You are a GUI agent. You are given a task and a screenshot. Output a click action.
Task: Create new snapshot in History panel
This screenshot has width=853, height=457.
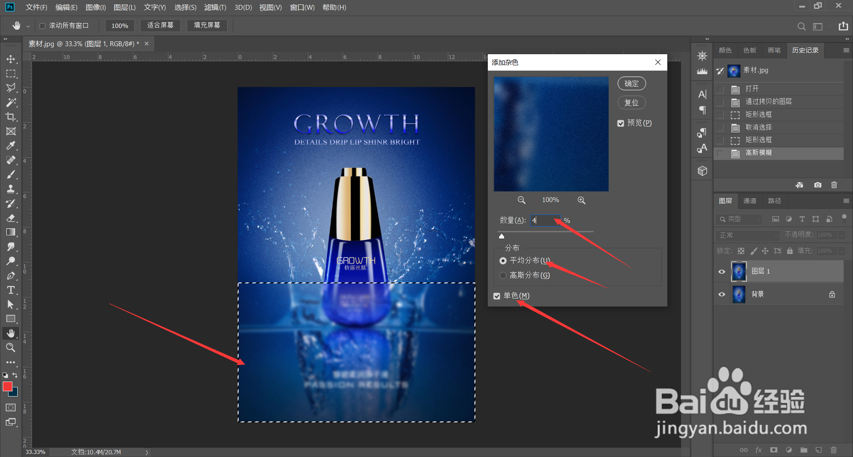[x=817, y=185]
